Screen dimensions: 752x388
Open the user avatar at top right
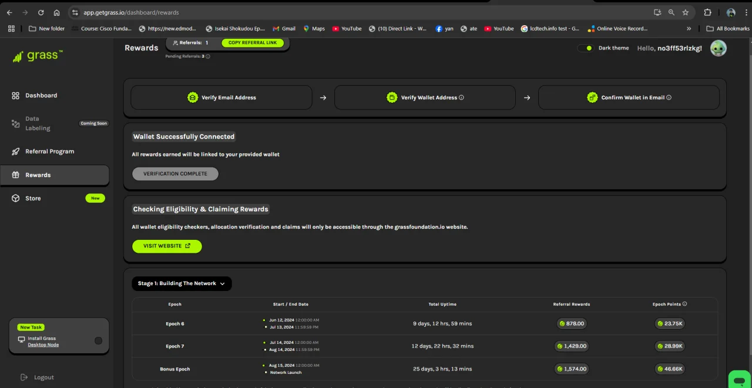(719, 48)
